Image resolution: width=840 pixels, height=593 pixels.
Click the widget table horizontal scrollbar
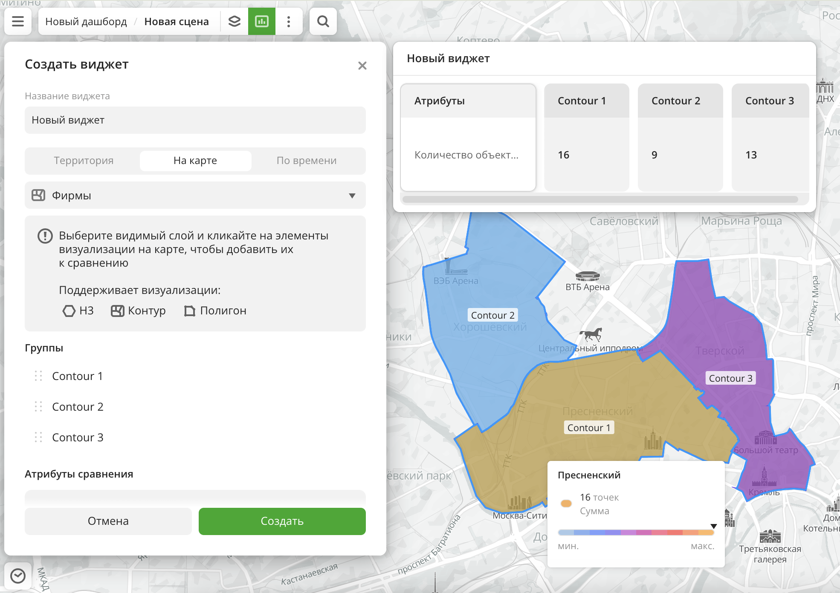click(x=600, y=199)
